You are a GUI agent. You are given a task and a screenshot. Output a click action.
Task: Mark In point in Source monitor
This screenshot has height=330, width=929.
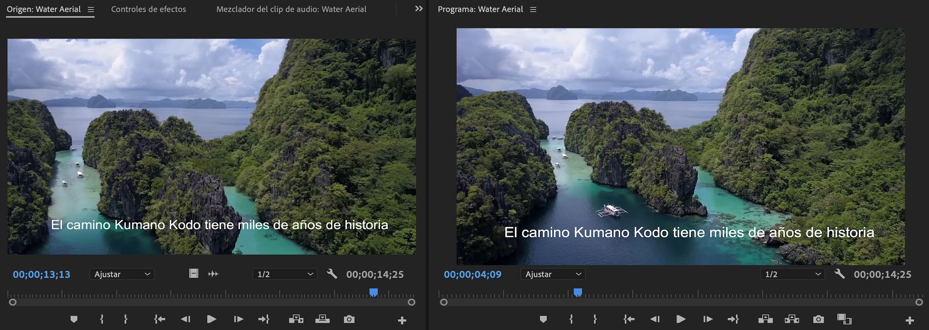coord(102,319)
